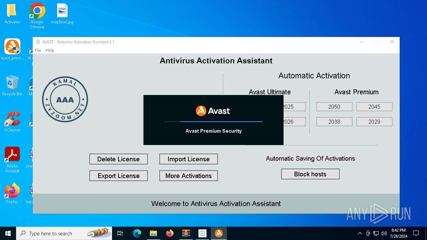Select Avast Premium 2045 activation
The width and height of the screenshot is (427, 240).
pos(374,107)
